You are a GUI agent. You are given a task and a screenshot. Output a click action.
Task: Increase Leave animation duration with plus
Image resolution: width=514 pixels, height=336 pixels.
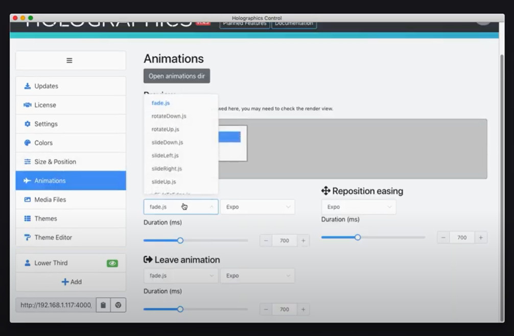pyautogui.click(x=303, y=309)
